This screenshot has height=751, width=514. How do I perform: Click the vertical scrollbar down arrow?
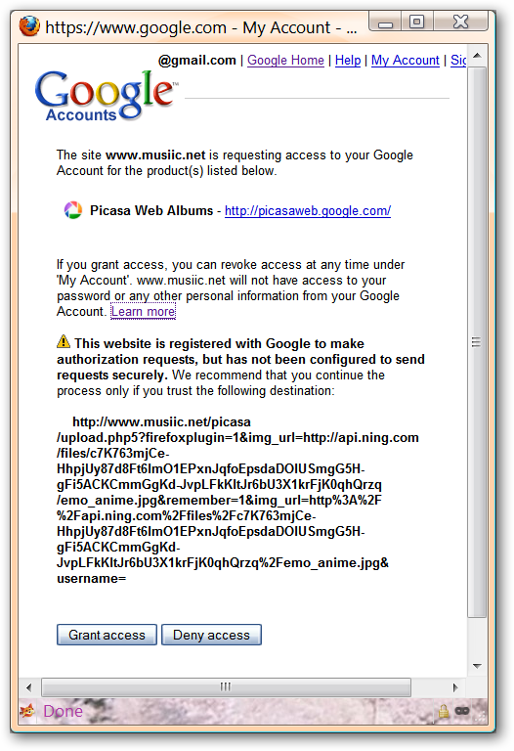click(477, 666)
